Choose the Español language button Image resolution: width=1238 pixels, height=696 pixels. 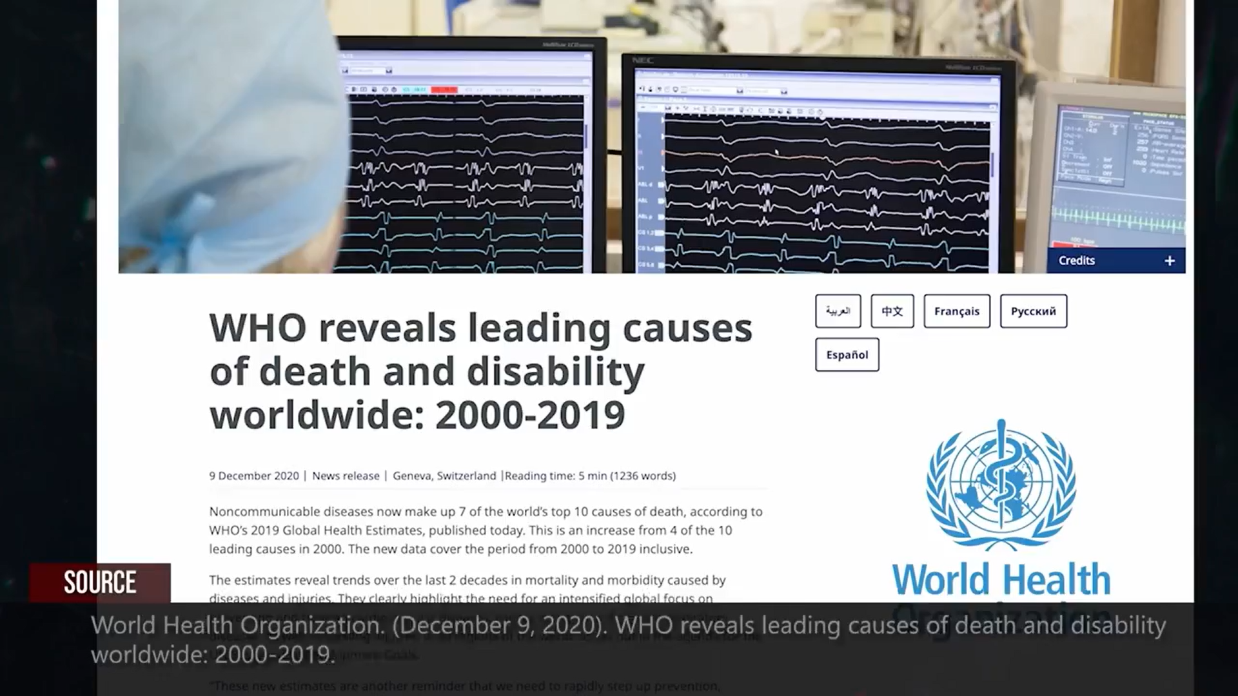(847, 355)
